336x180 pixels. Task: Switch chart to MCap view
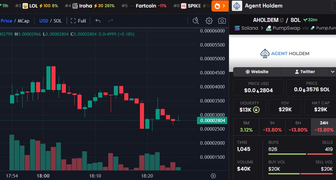23,21
